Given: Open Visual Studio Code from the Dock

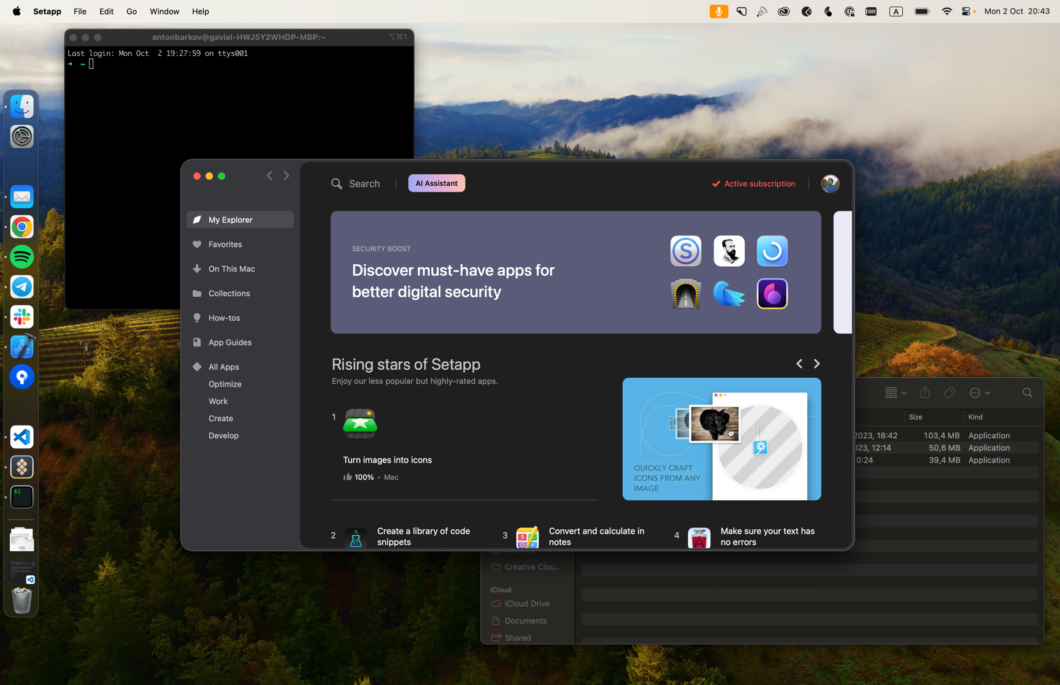Looking at the screenshot, I should [x=21, y=437].
